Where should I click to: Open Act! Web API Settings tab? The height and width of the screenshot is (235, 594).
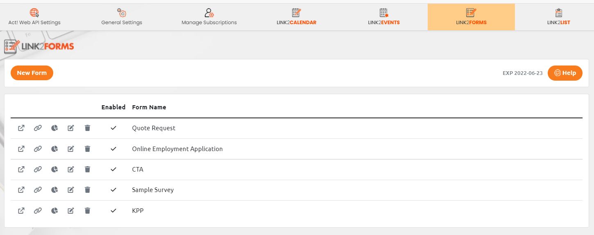[x=34, y=17]
